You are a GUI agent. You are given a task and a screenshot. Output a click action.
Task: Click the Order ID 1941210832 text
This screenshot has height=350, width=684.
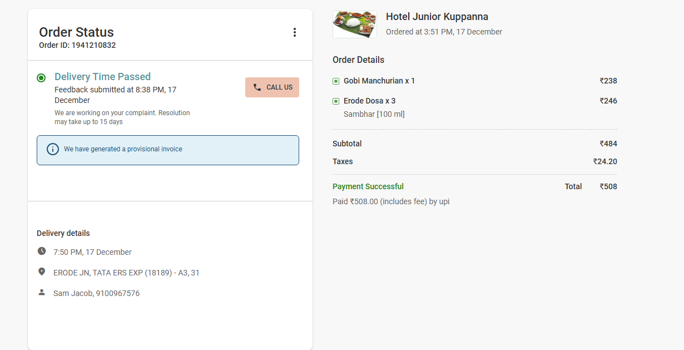coord(77,45)
